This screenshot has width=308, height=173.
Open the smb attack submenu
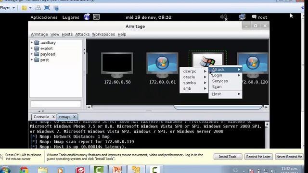click(194, 88)
